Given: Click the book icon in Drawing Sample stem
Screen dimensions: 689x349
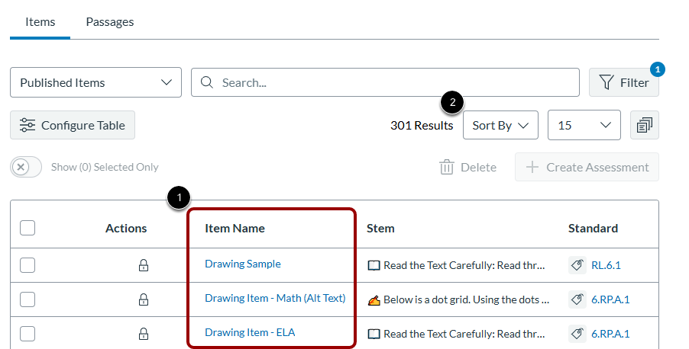Looking at the screenshot, I should pyautogui.click(x=374, y=265).
